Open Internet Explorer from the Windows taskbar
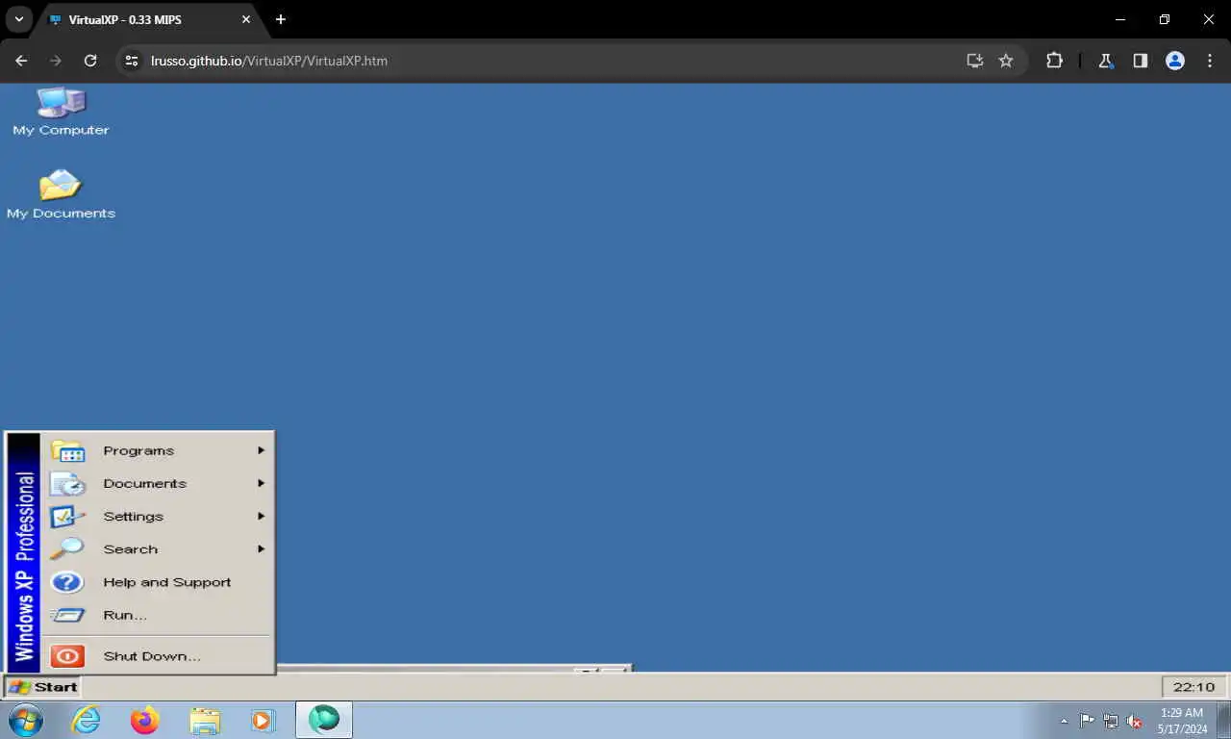The image size is (1231, 739). pos(87,720)
